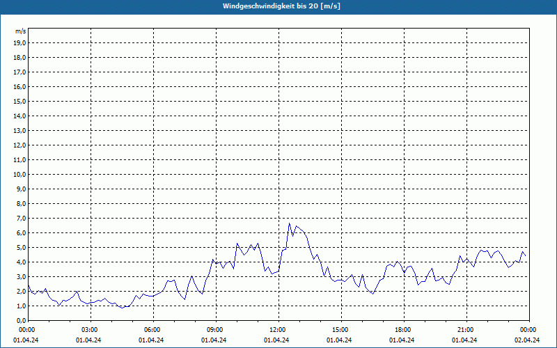The image size is (557, 348).
Task: Select the 13,0 y-axis value
Action: [x=19, y=130]
